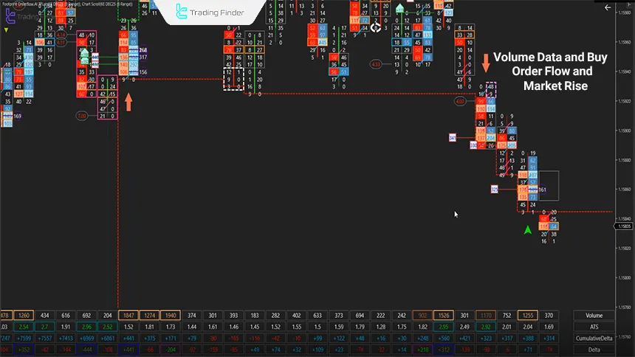The image size is (635, 357).
Task: Click the 4.02 oval ratio label
Action: click(460, 101)
